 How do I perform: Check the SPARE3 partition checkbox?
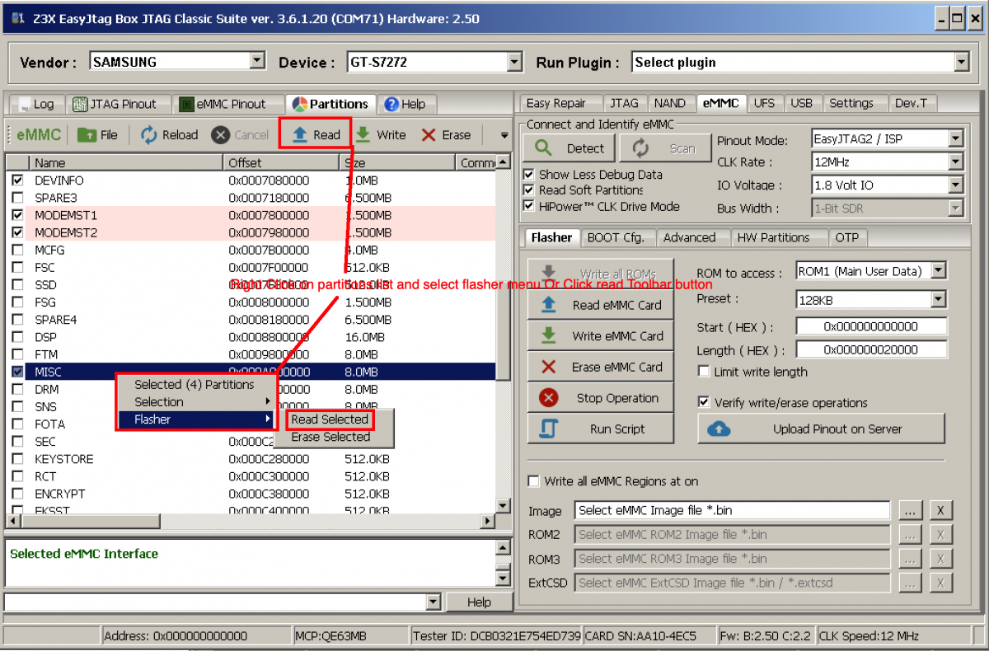17,198
